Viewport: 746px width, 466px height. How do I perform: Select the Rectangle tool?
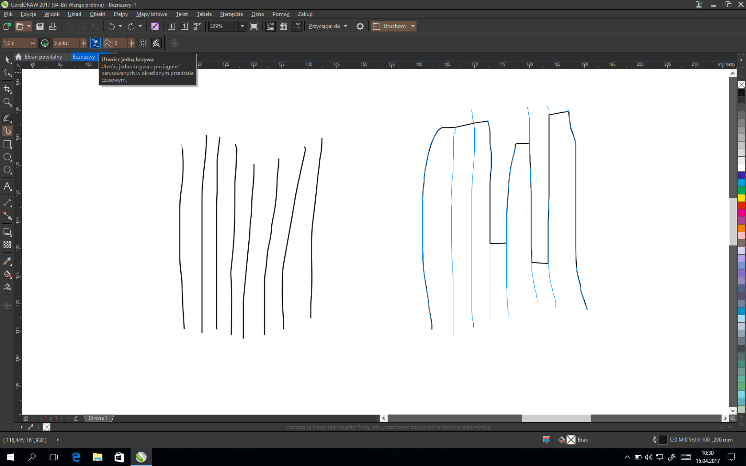tap(7, 144)
